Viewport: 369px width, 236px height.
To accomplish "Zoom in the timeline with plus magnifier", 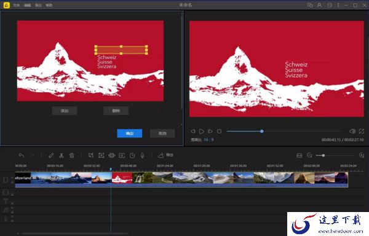I will pyautogui.click(x=362, y=155).
